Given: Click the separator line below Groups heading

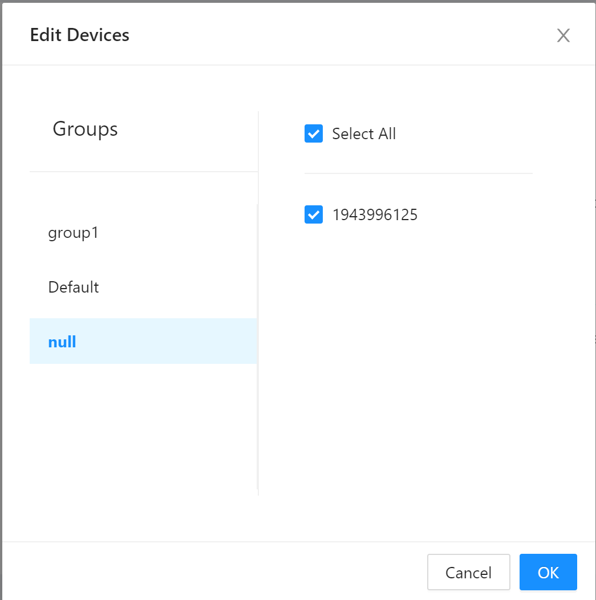Looking at the screenshot, I should [x=143, y=171].
